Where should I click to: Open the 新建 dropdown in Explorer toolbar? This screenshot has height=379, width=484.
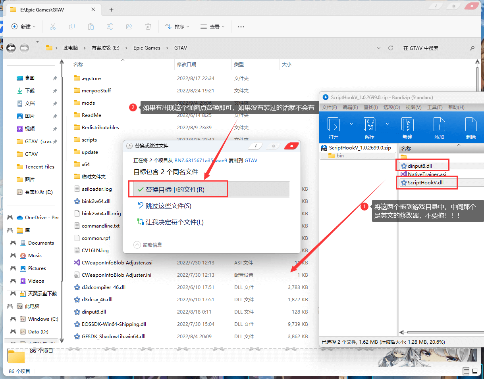23,27
